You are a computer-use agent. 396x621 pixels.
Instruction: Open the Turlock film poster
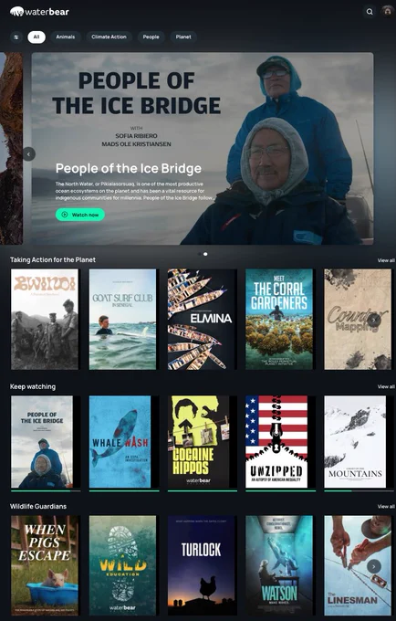(x=201, y=565)
